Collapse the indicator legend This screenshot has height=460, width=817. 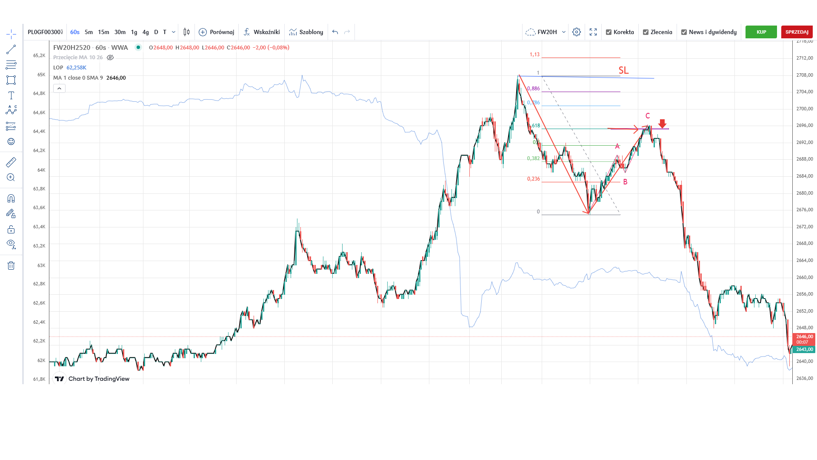[59, 89]
